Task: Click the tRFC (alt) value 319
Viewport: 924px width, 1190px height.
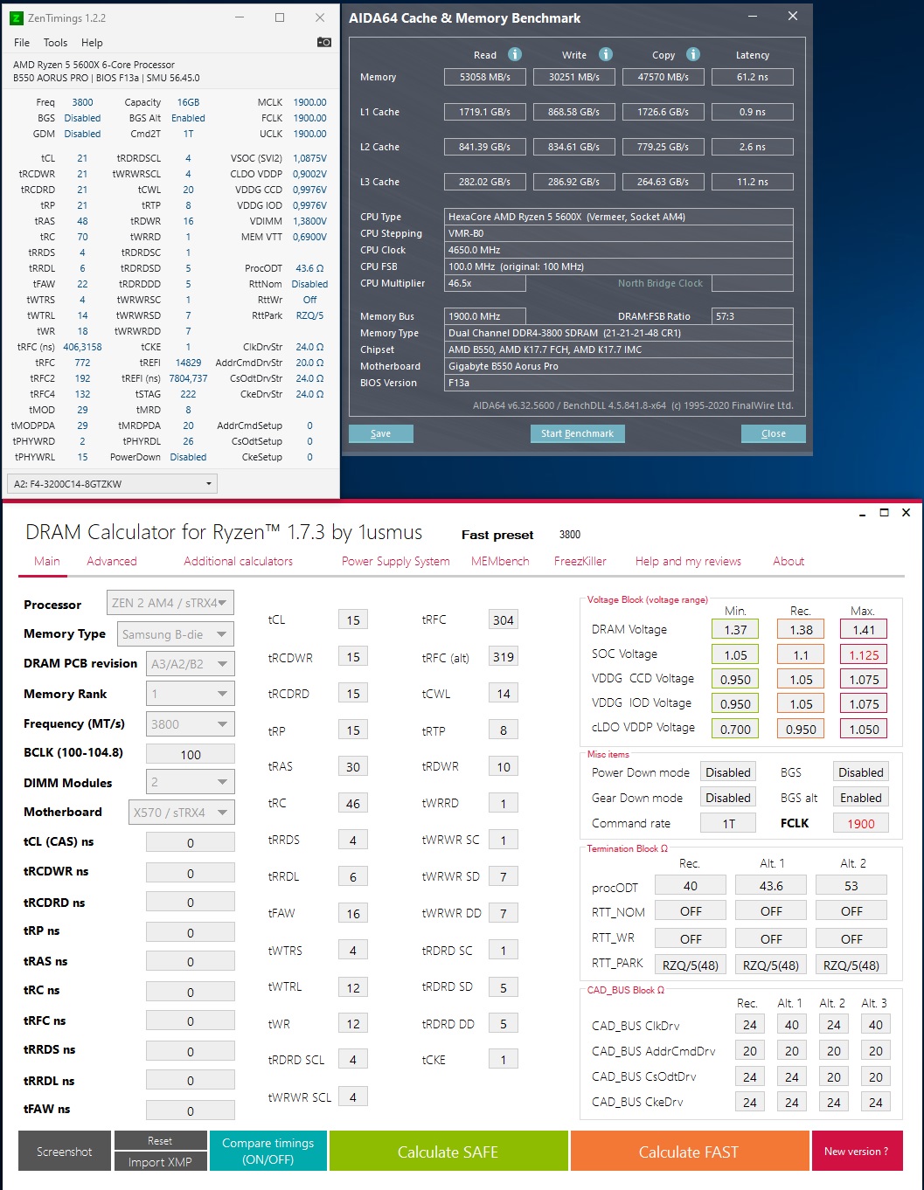Action: pos(504,657)
